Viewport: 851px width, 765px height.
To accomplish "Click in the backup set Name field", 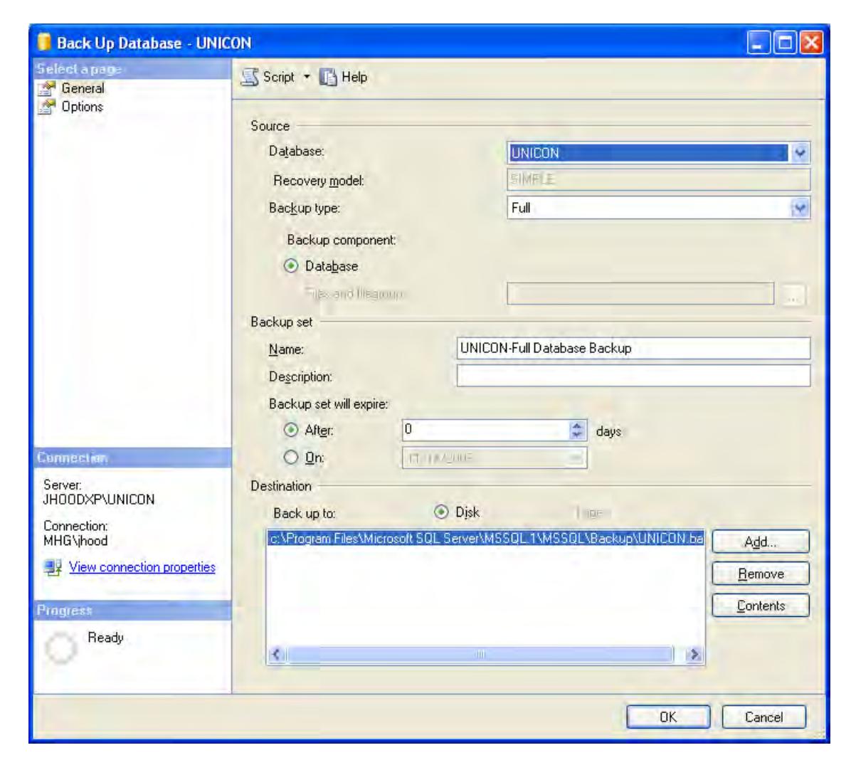I will click(x=633, y=348).
